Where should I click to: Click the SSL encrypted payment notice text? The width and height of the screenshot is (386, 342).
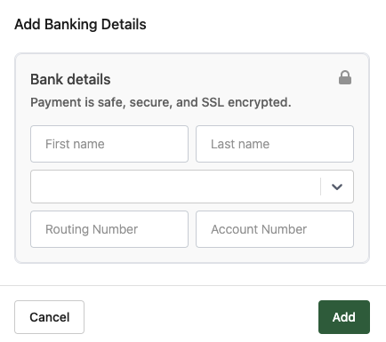click(x=161, y=102)
